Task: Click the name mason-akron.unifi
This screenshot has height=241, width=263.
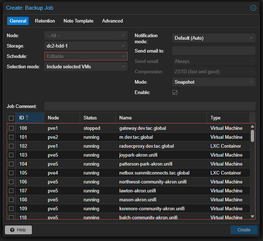Action: (x=138, y=200)
